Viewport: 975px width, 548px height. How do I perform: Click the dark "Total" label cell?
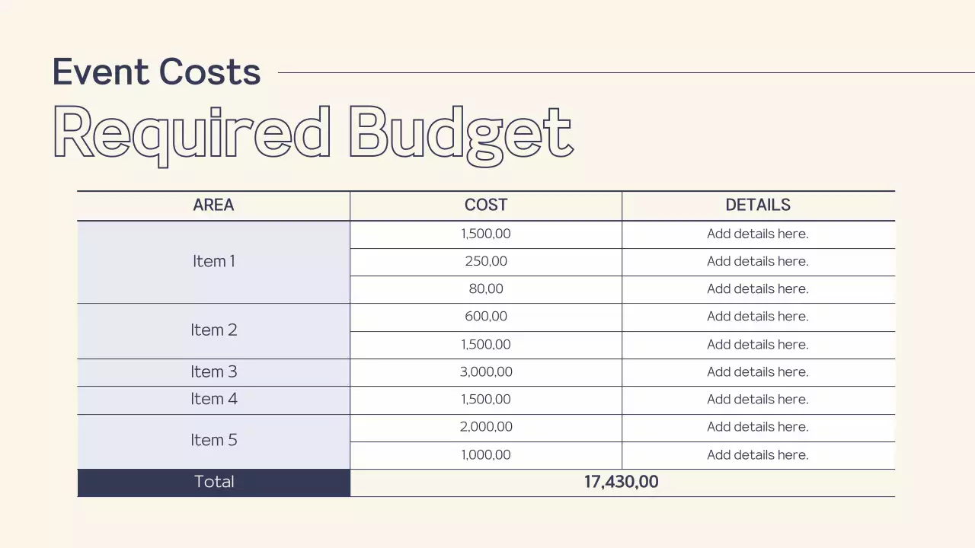[213, 482]
